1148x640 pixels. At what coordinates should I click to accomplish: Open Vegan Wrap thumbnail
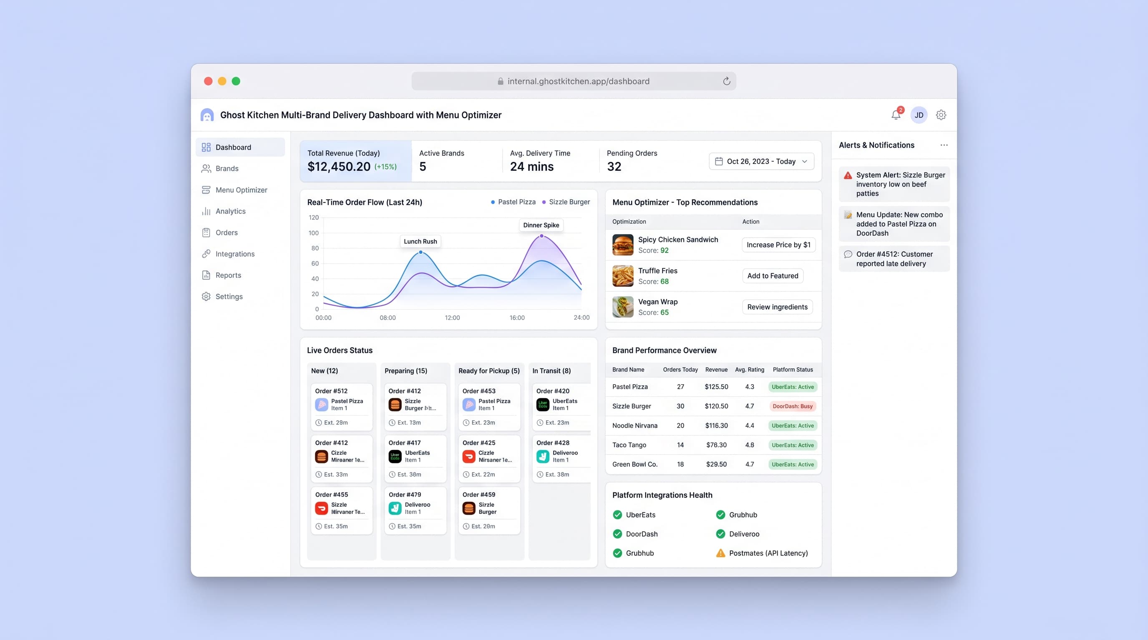click(622, 307)
